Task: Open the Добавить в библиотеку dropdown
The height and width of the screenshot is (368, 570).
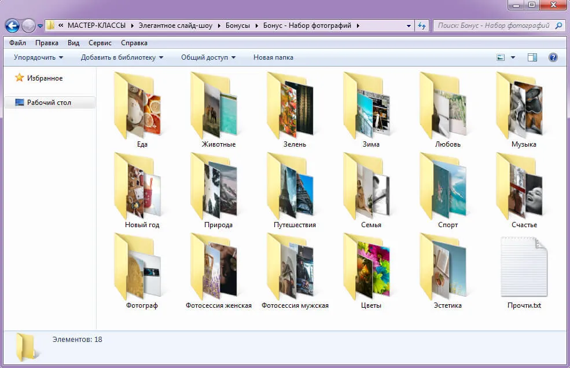Action: coord(122,57)
